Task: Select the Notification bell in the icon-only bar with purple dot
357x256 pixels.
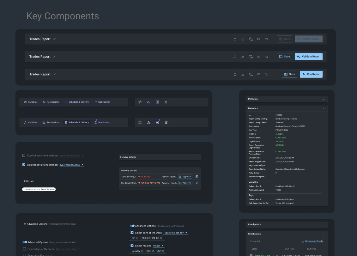Action: pyautogui.click(x=166, y=123)
